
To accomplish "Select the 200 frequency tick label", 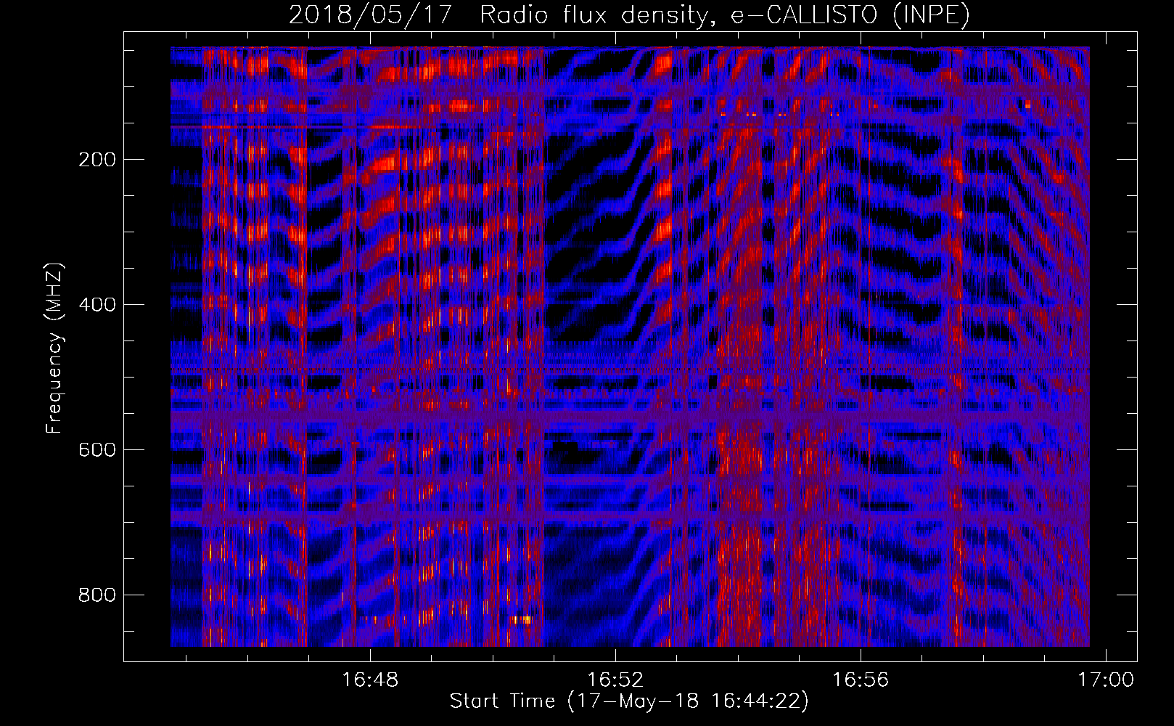I will (97, 160).
